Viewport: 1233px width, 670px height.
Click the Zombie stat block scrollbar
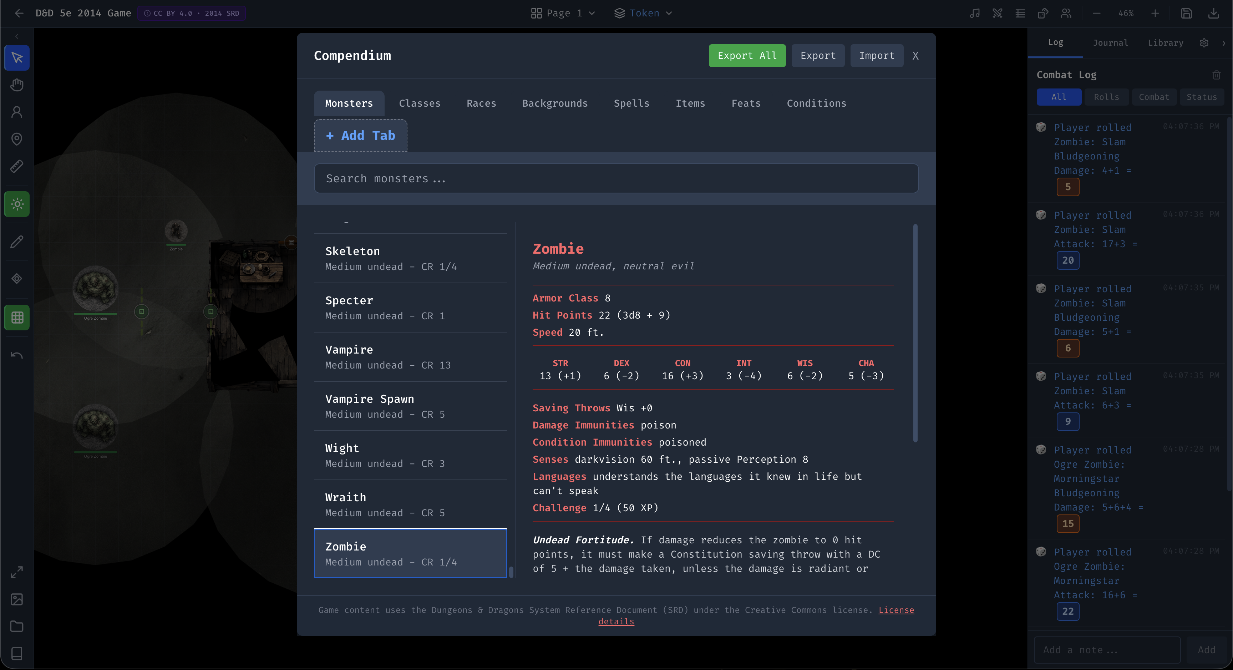pyautogui.click(x=915, y=334)
